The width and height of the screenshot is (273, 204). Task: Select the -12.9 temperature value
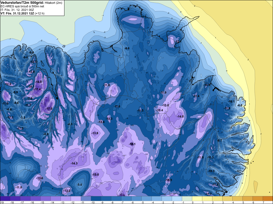click(8, 84)
